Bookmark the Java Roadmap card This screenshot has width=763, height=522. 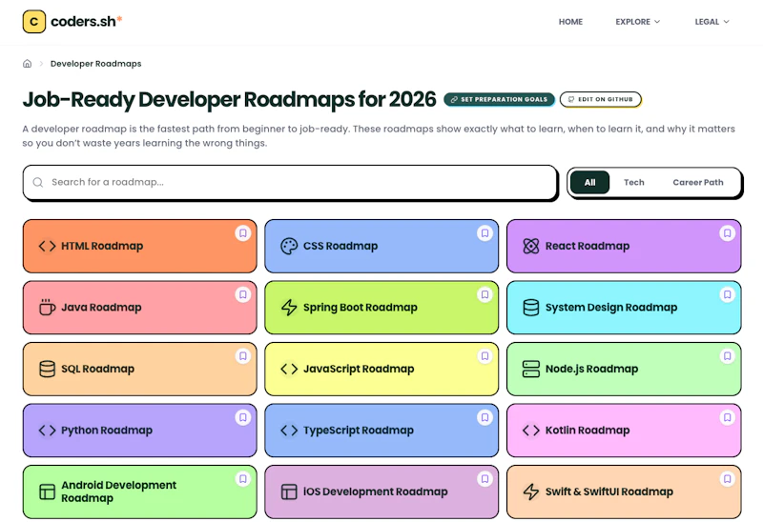click(243, 294)
